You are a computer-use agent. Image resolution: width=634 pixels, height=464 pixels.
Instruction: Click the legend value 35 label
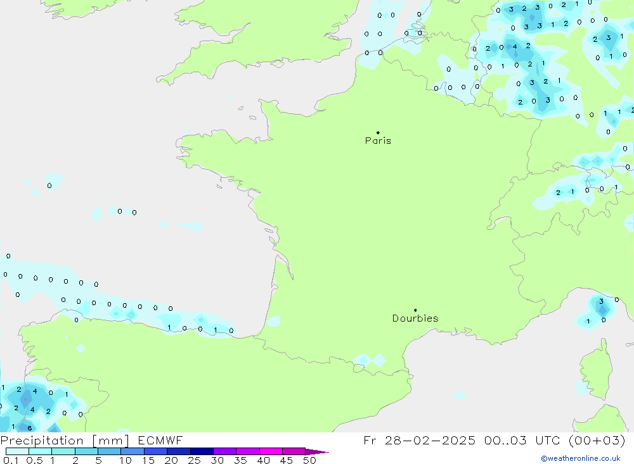coord(240,460)
